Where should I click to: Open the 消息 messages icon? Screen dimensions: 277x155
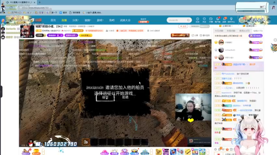(x=224, y=20)
